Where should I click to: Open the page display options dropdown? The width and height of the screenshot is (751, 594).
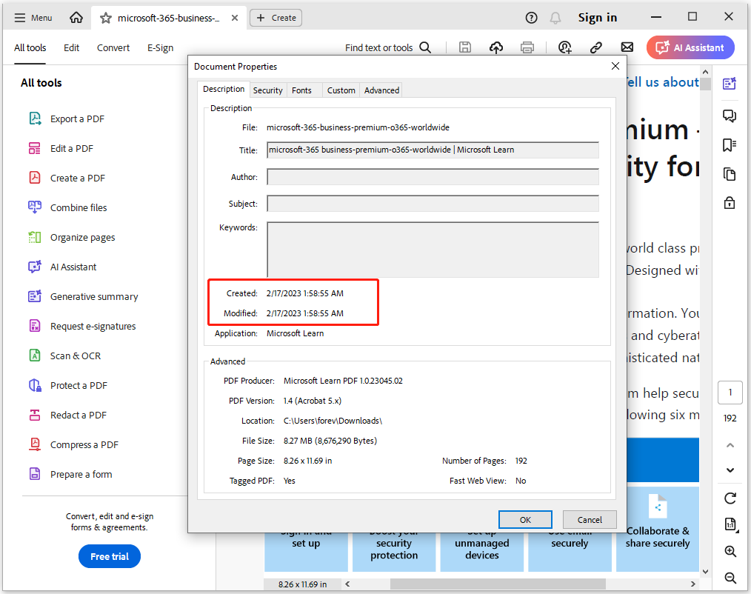[x=730, y=525]
